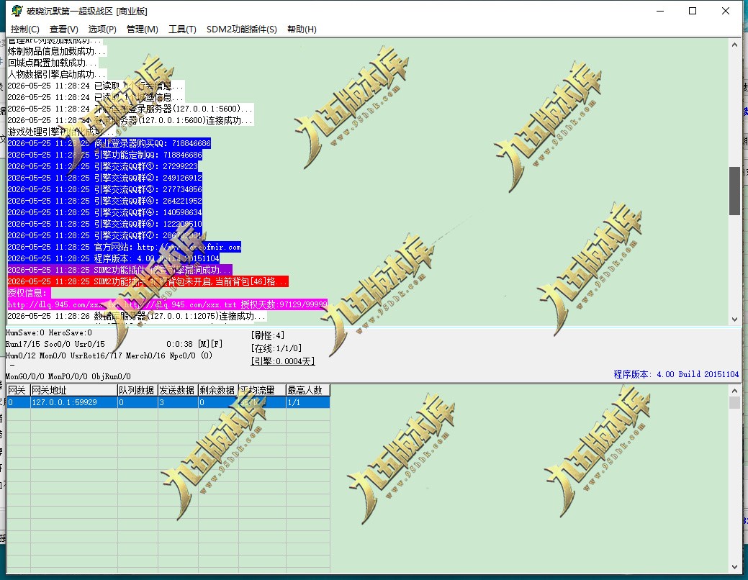This screenshot has width=748, height=580.
Task: Click the 1/1 cell under 最高人数
Action: (x=307, y=402)
